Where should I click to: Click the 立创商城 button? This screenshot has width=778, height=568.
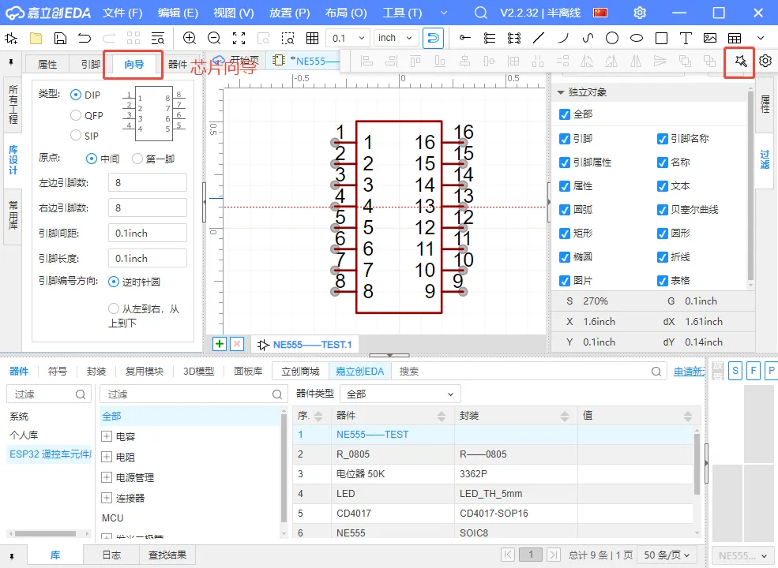(x=300, y=372)
